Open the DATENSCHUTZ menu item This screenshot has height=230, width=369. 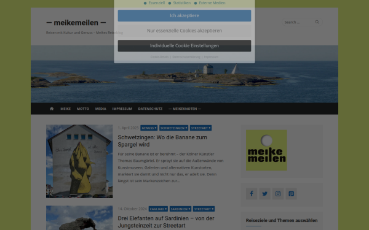(150, 109)
